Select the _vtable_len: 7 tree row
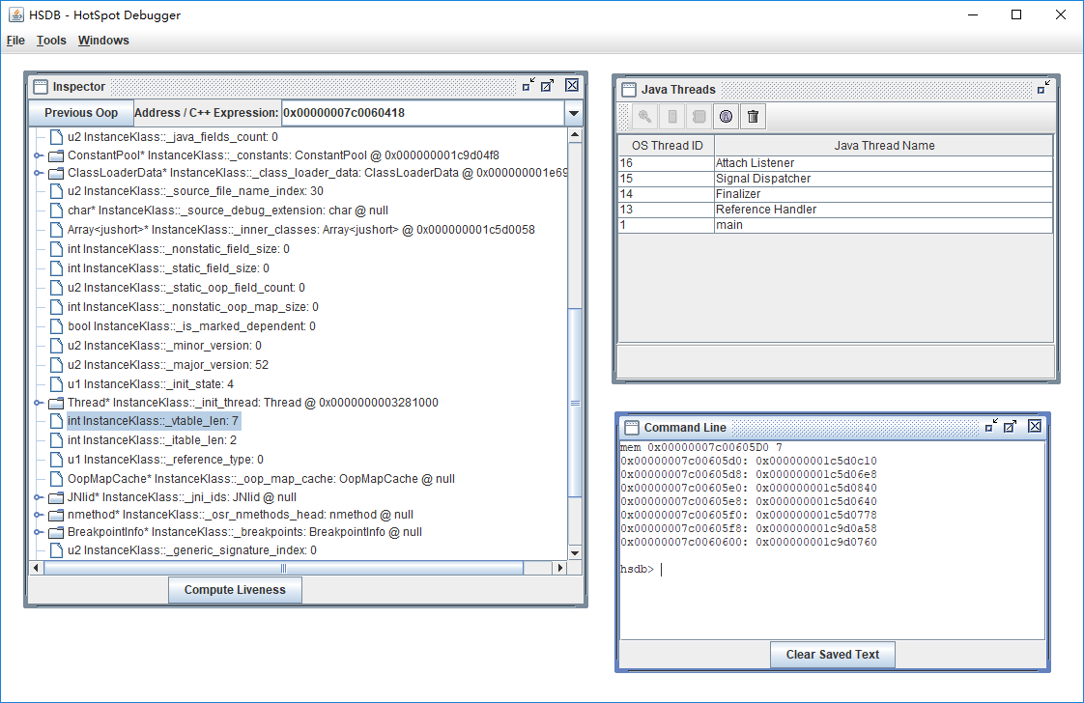The width and height of the screenshot is (1084, 703). (x=153, y=421)
